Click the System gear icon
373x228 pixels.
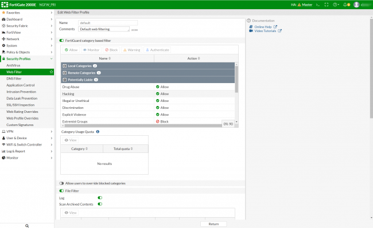3,46
